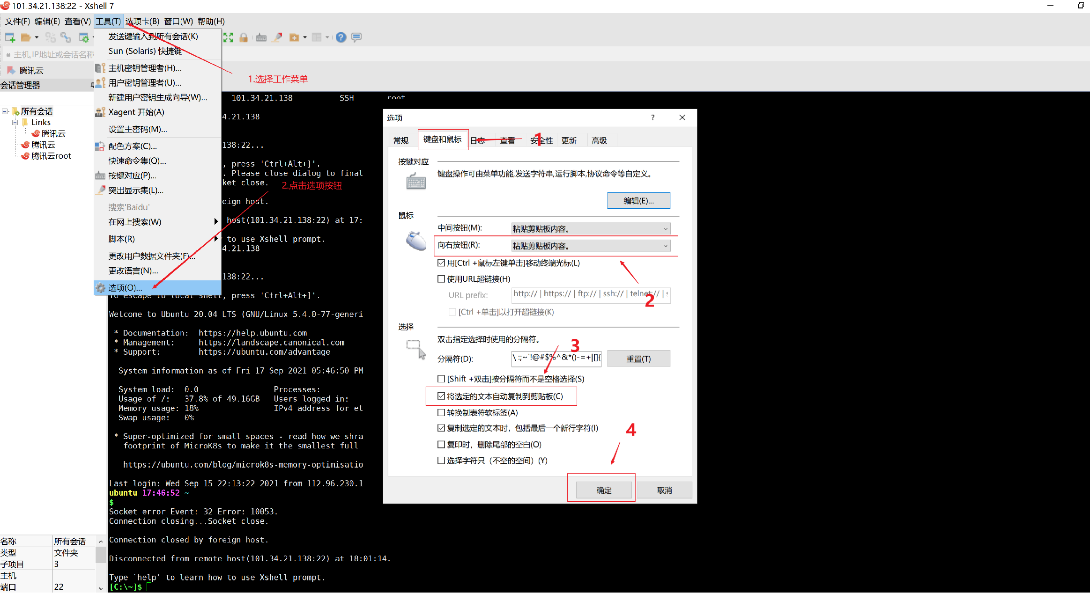The image size is (1090, 593).
Task: Click the 所有会话 folder icon in tree
Action: (15, 111)
